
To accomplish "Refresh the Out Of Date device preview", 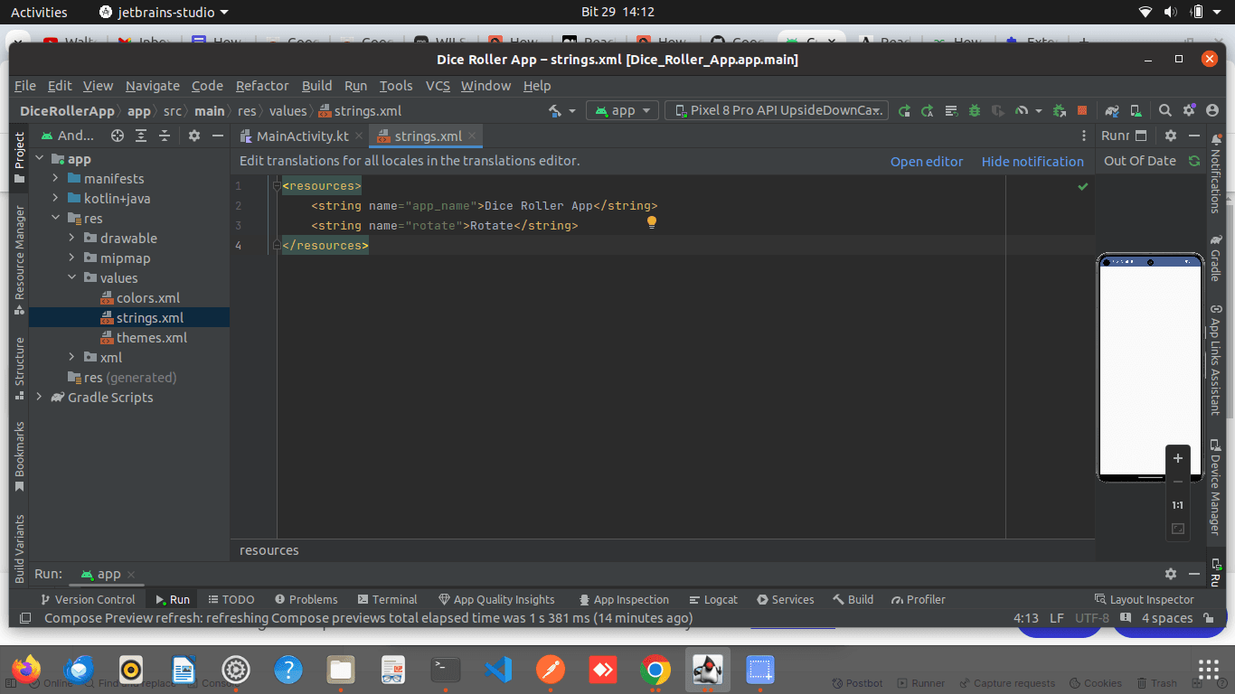I will click(1193, 161).
